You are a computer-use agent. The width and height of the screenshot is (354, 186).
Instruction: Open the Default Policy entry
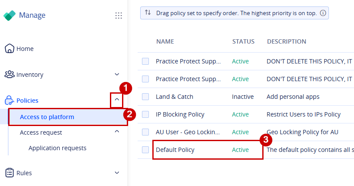point(175,150)
